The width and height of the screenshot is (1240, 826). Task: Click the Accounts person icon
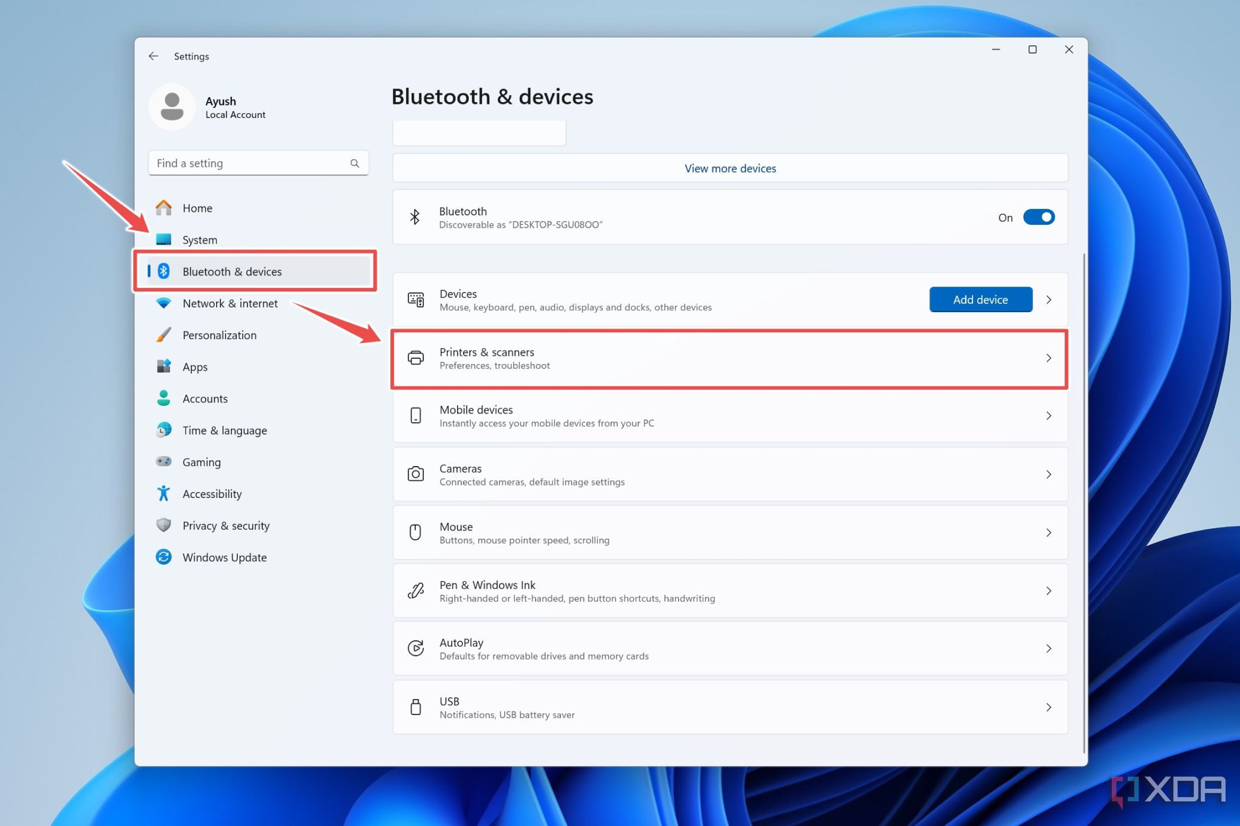(x=164, y=398)
